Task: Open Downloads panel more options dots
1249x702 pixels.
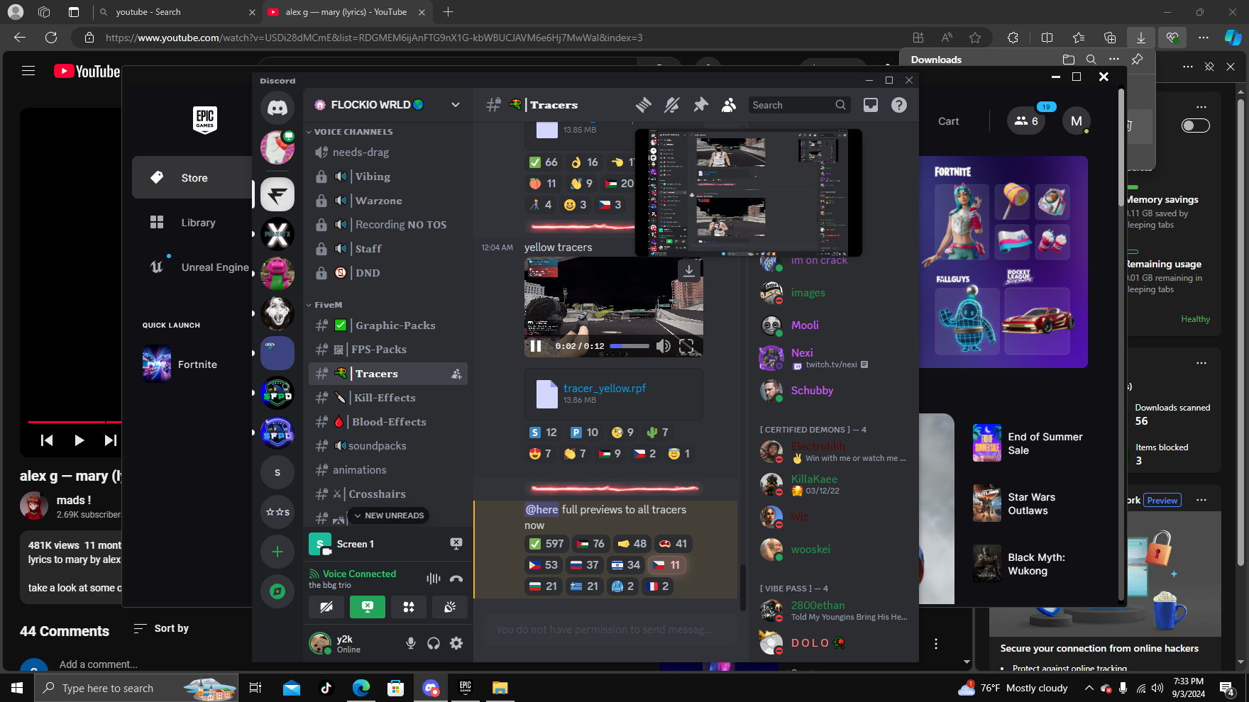Action: [x=1114, y=60]
